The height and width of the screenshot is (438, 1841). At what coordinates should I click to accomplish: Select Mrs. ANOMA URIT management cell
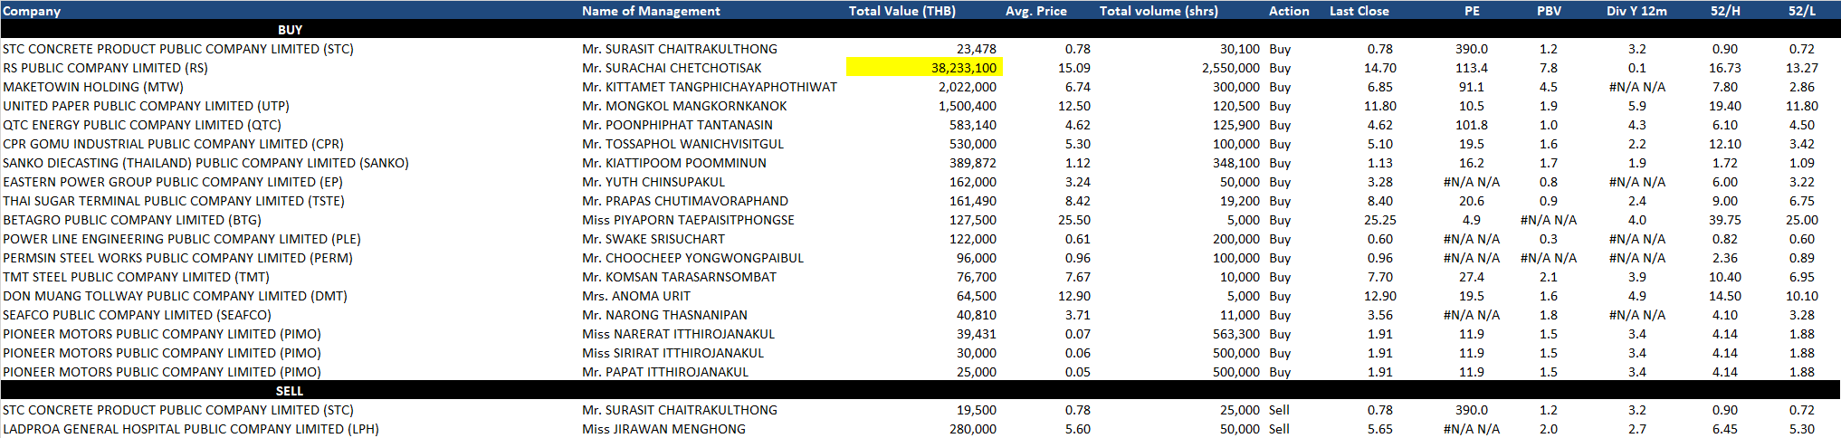pyautogui.click(x=635, y=296)
